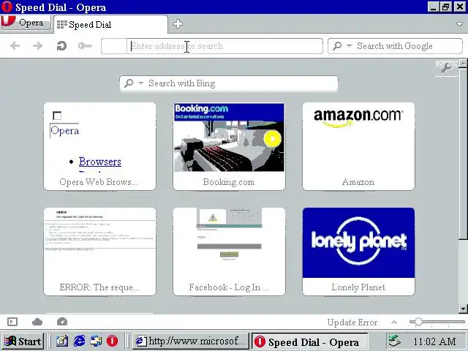Click the Search with Google field
The width and height of the screenshot is (468, 351).
395,46
